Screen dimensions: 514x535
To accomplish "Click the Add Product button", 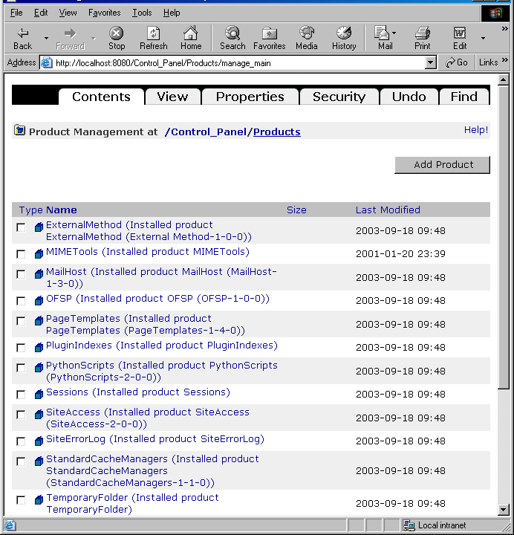I will click(x=443, y=165).
